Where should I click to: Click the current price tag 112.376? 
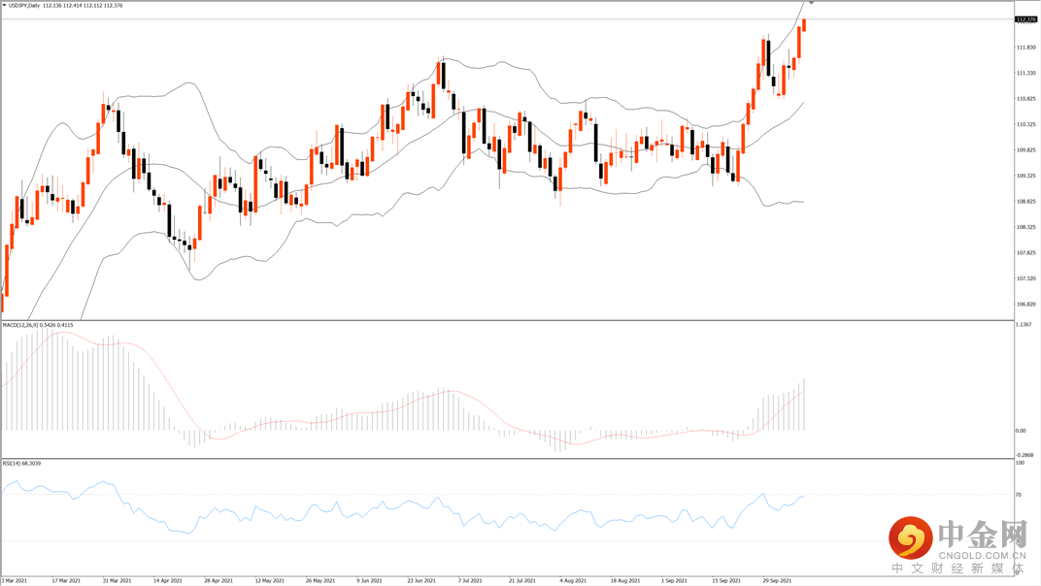tap(1024, 19)
